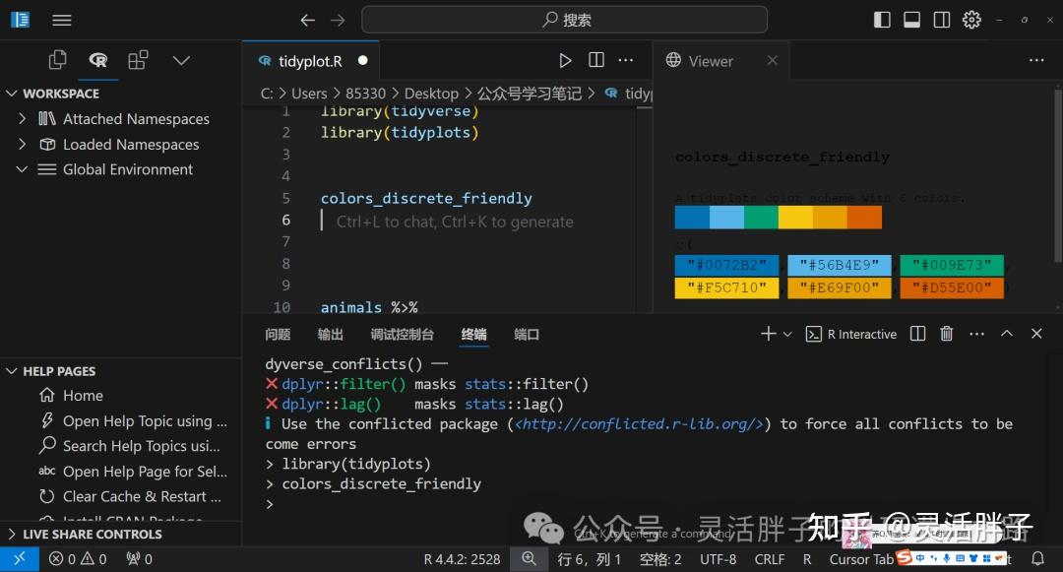Open the settings gear in the title bar

pyautogui.click(x=971, y=19)
